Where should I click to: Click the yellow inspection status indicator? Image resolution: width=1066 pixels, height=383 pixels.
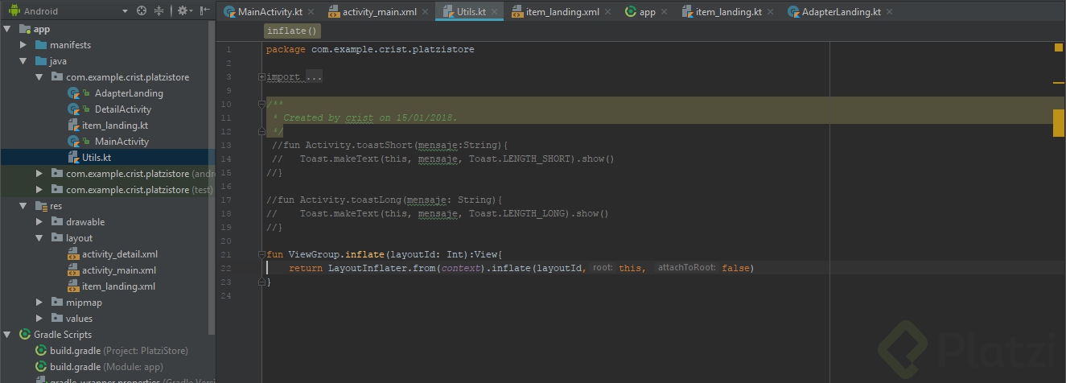(x=1059, y=47)
